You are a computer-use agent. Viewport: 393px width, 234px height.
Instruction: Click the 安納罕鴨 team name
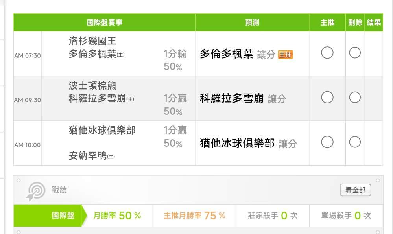(88, 156)
